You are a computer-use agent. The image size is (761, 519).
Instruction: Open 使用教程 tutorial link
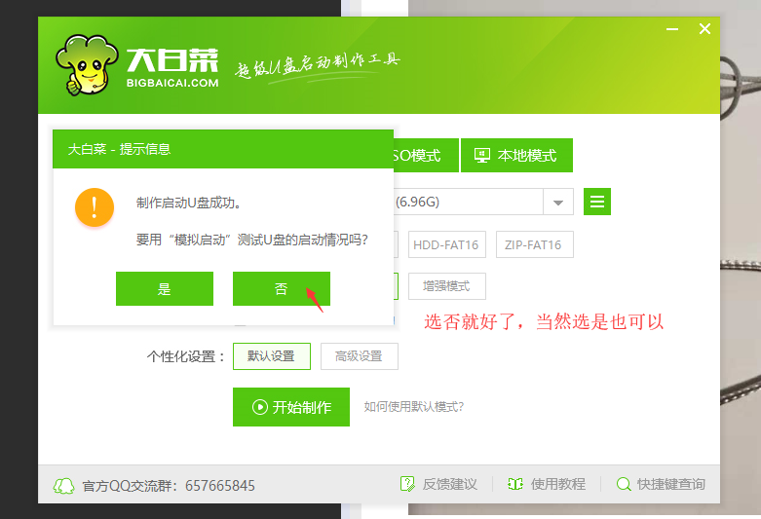(557, 484)
